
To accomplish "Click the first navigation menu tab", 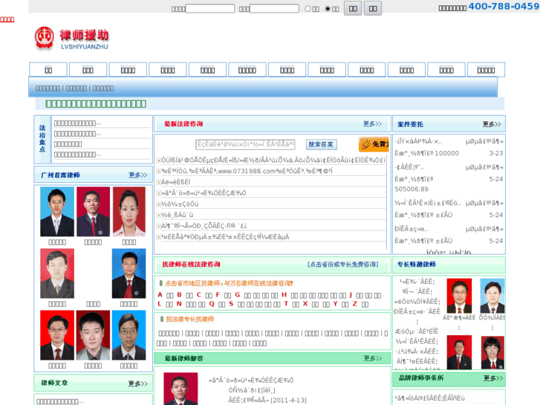I will (x=48, y=70).
